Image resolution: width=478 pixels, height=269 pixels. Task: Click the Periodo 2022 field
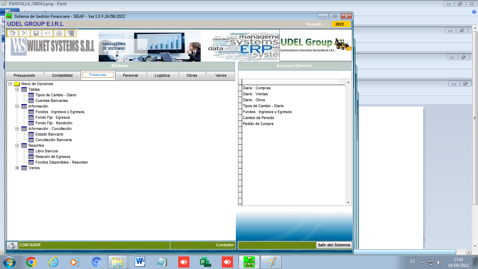pyautogui.click(x=340, y=24)
